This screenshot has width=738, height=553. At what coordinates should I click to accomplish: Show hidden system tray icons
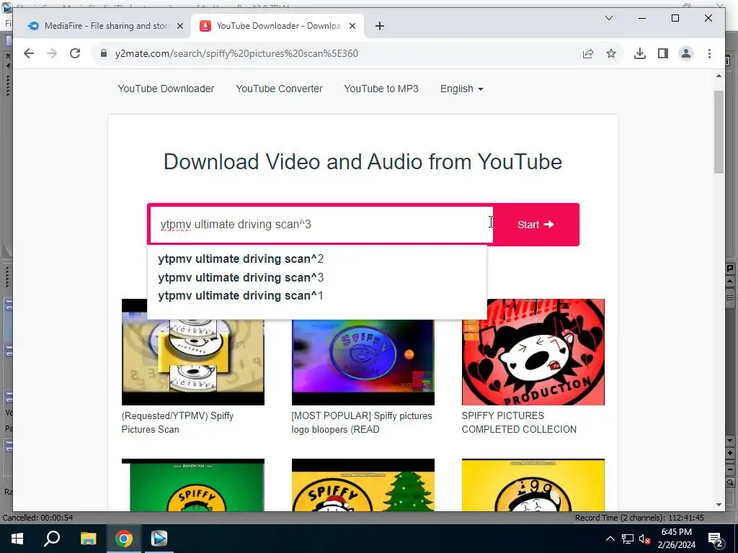[610, 539]
